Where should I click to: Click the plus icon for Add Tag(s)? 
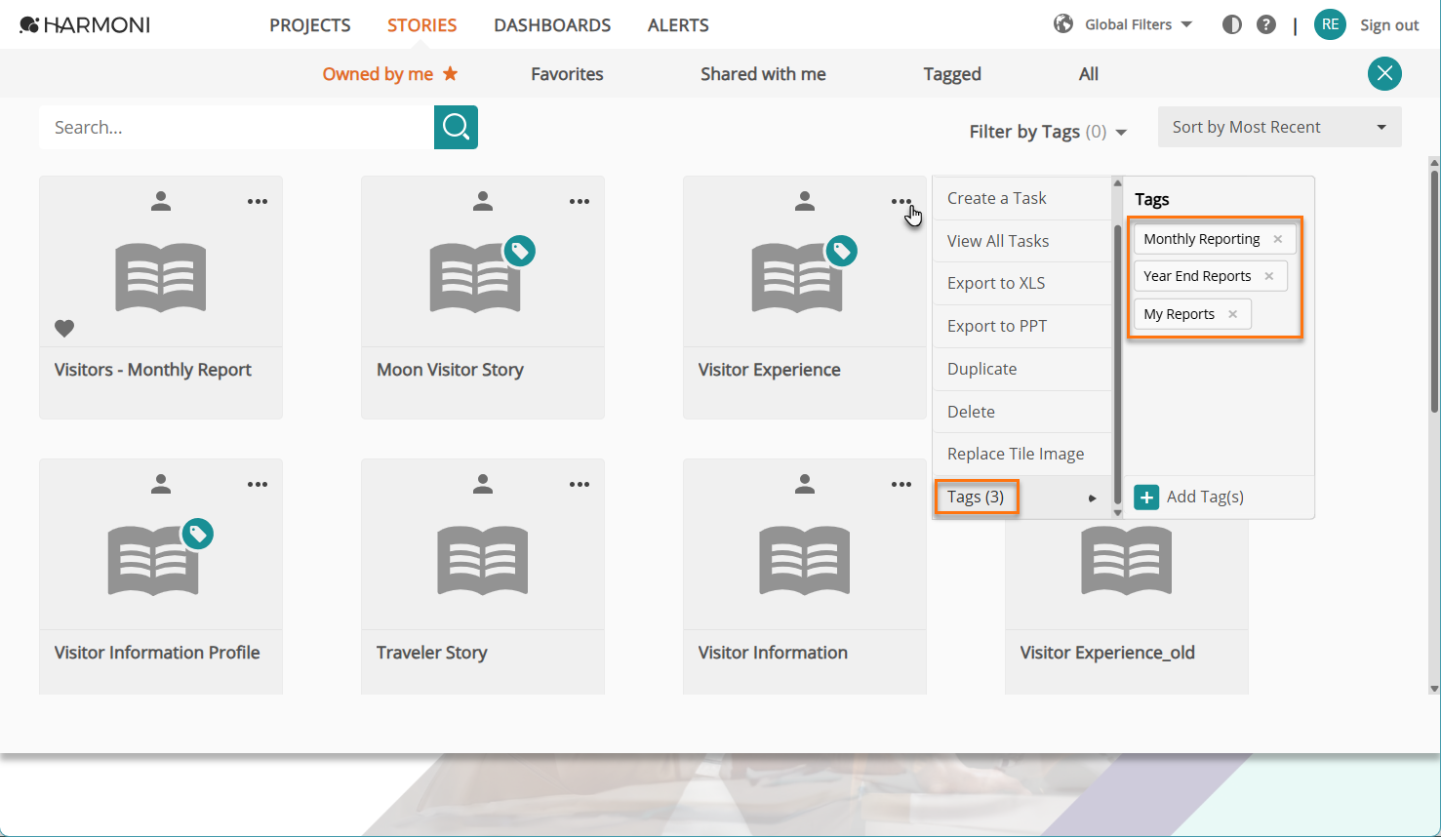coord(1146,498)
